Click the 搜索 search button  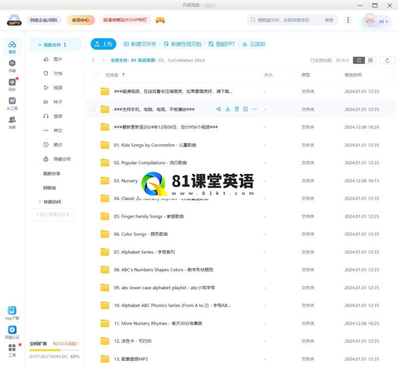[x=329, y=20]
